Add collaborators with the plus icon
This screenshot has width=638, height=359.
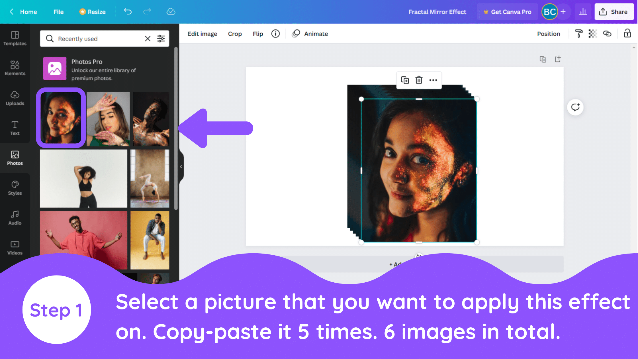click(x=563, y=12)
